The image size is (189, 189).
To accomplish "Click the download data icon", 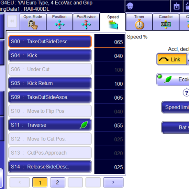I will (x=177, y=6).
